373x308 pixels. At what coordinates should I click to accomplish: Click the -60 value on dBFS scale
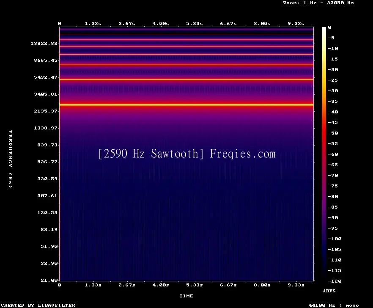click(333, 154)
